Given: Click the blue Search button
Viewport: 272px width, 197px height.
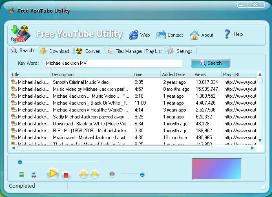Looking at the screenshot, I should 210,63.
